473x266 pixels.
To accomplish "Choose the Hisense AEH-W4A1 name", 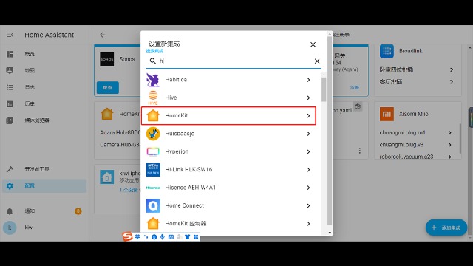I will (191, 188).
